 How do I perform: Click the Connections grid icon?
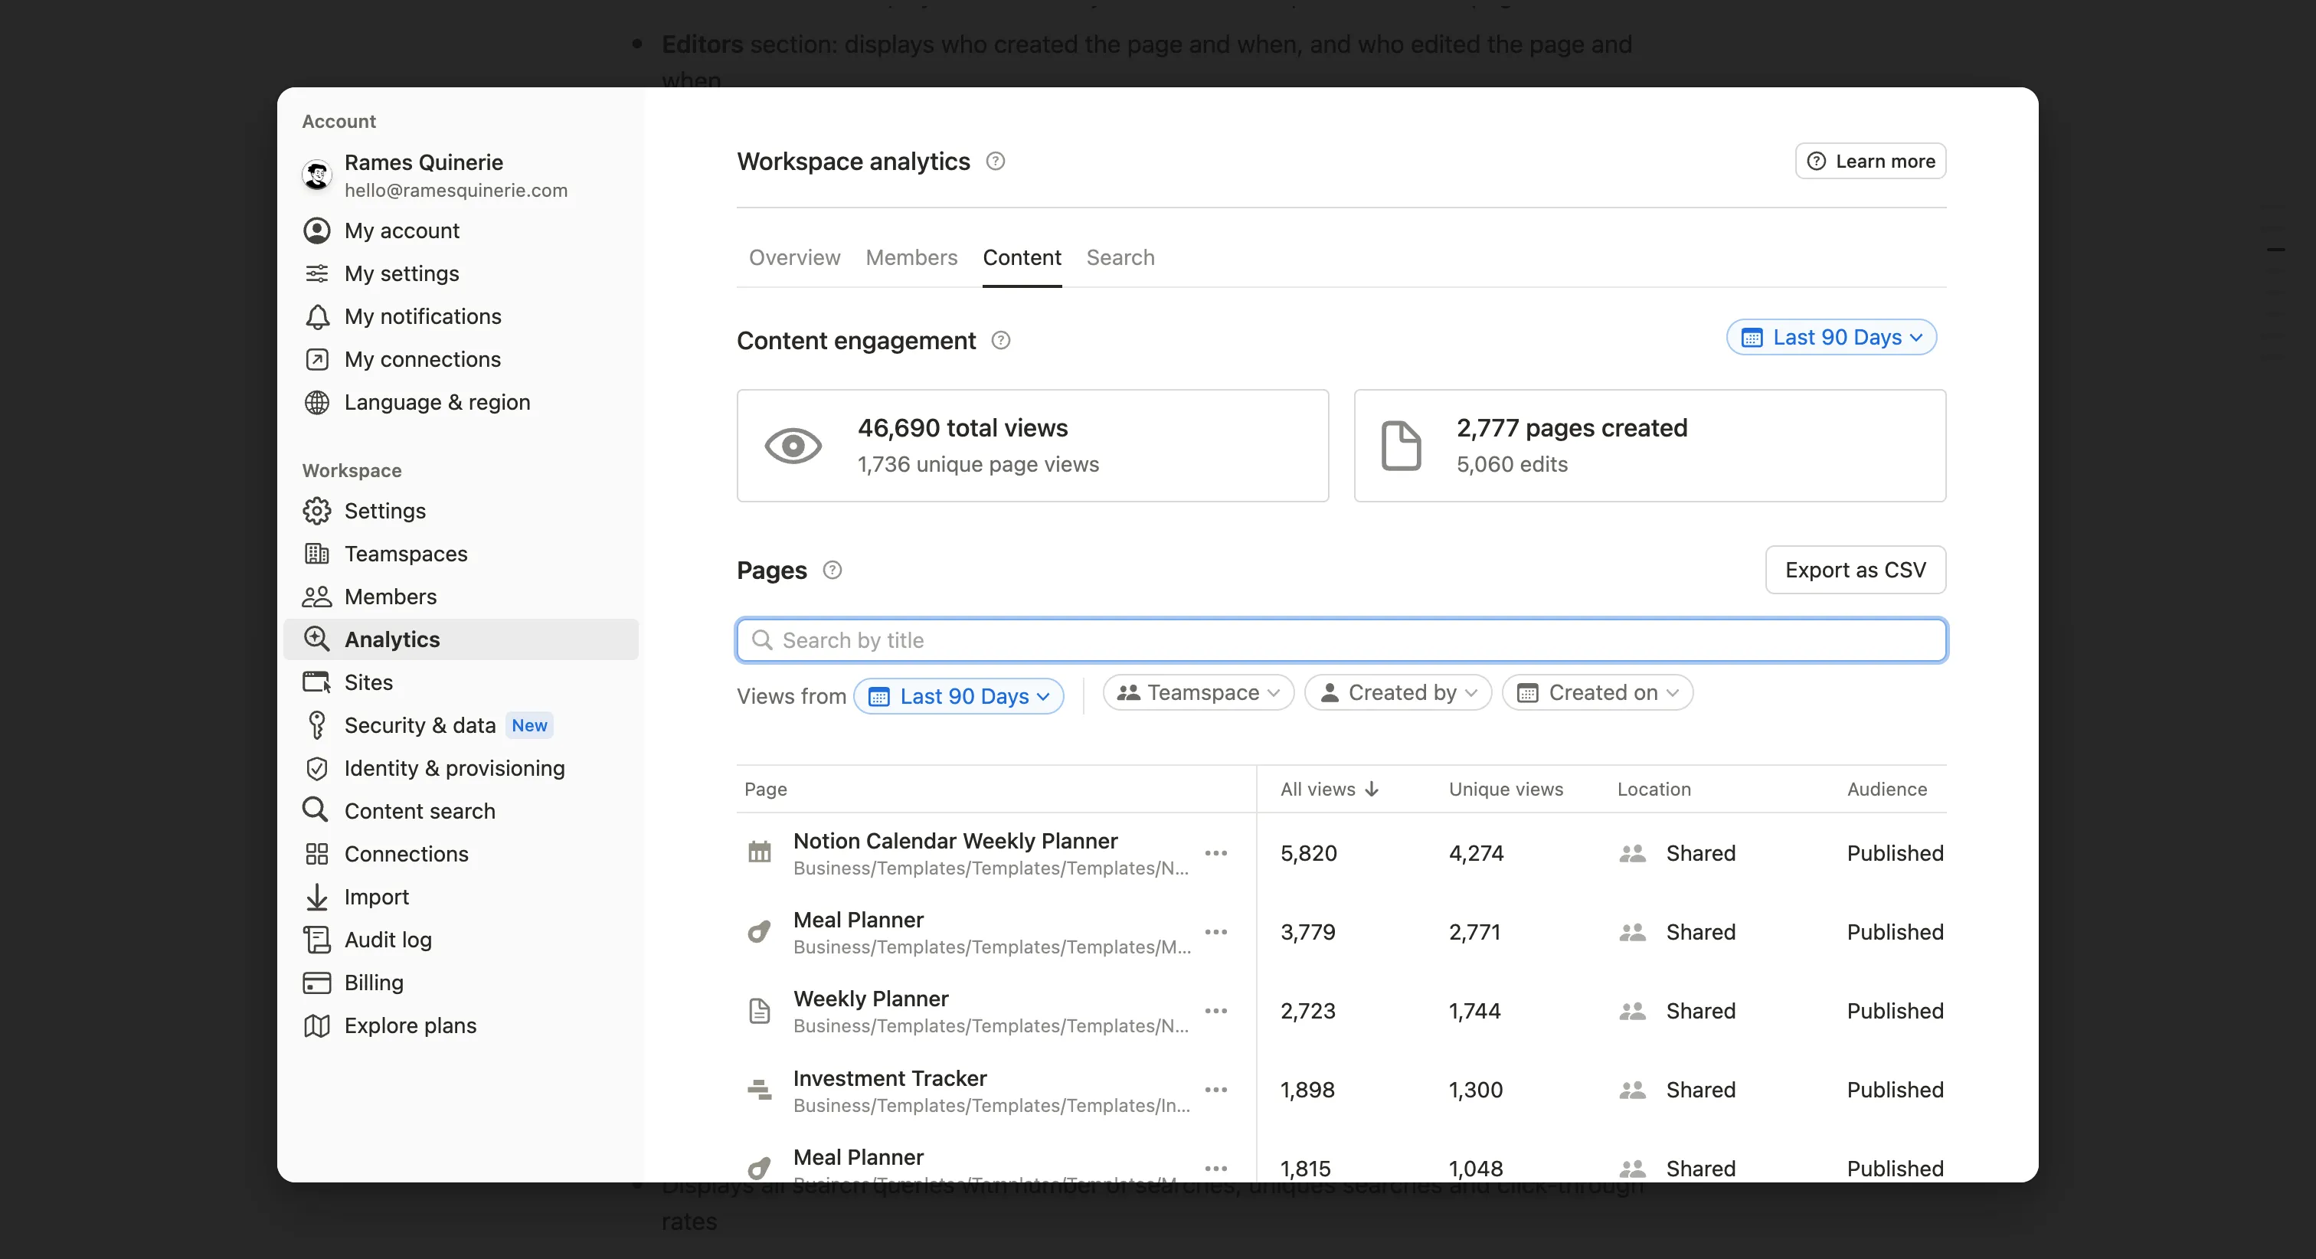[x=316, y=855]
